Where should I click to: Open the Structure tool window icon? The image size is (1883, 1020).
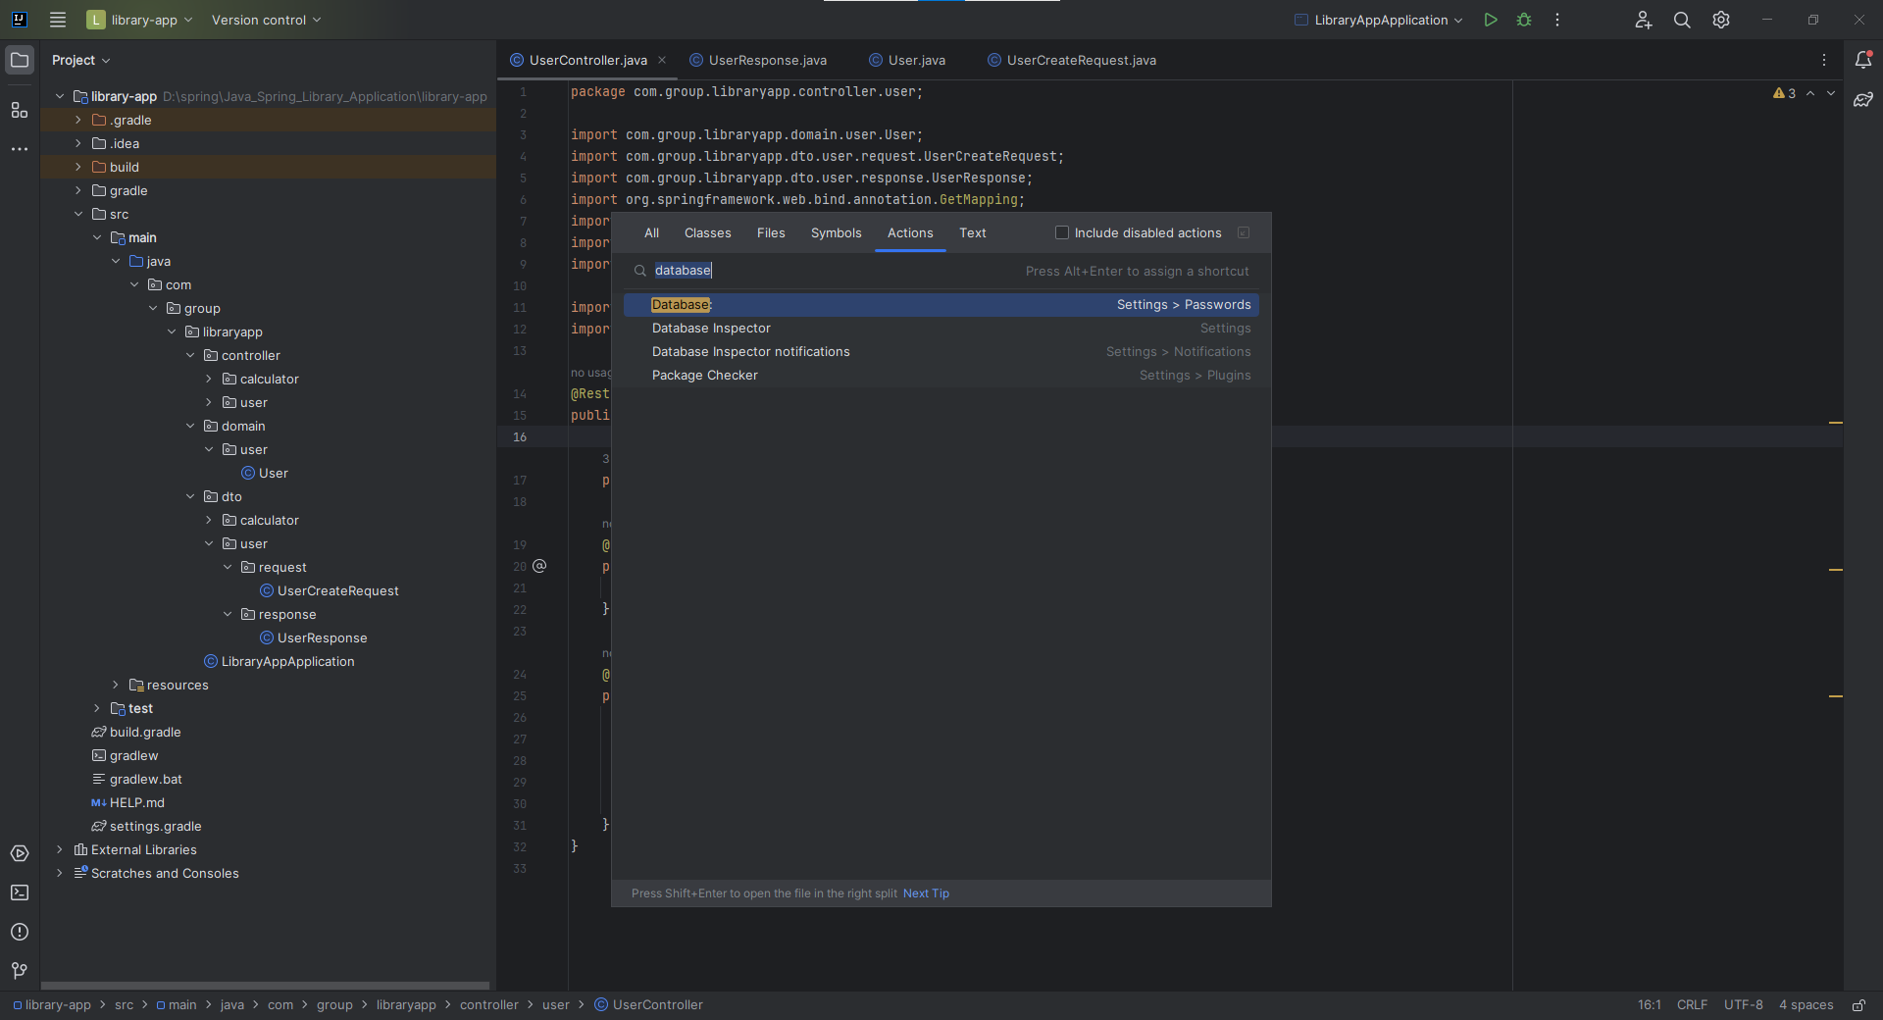tap(20, 110)
